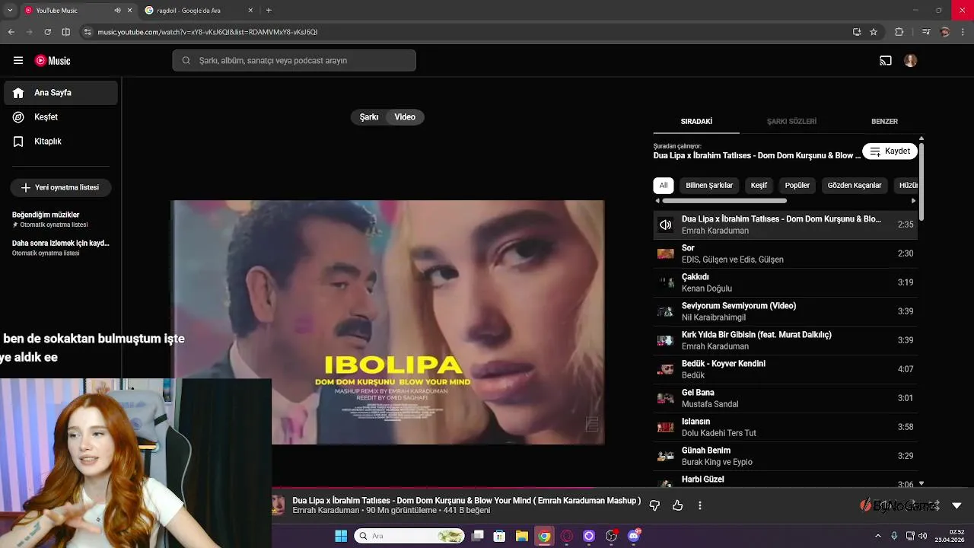
Task: Play Çakkıdı by Kenan Doğulu in queue
Action: (785, 282)
